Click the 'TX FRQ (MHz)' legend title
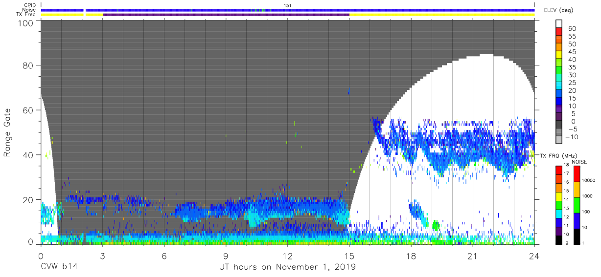The image size is (601, 277). pos(558,156)
